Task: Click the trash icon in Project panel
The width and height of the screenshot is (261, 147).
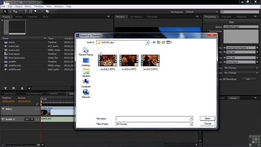Action: [22, 88]
